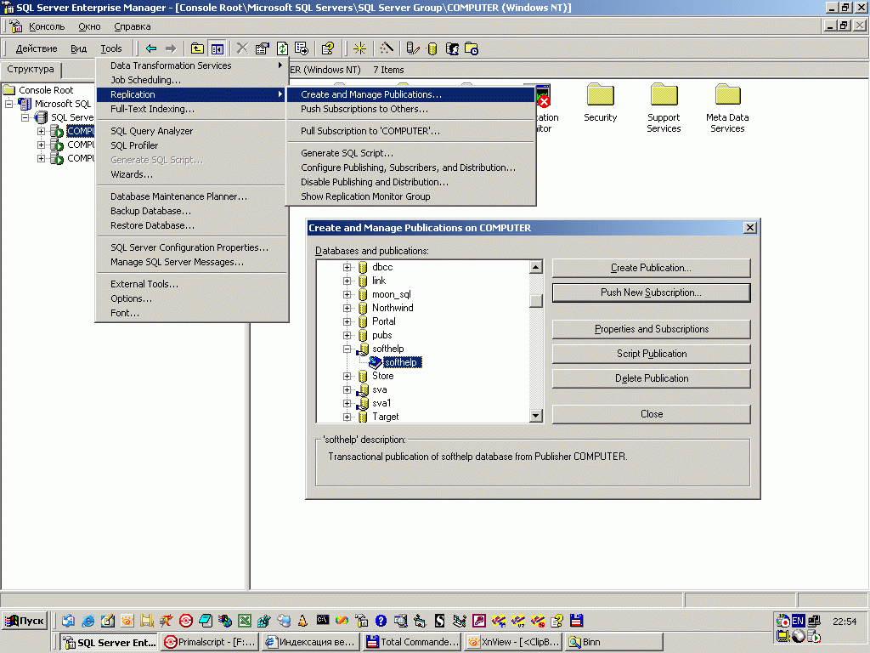Viewport: 870px width, 653px height.
Task: Switch to Total Commander taskbar button
Action: tap(412, 642)
